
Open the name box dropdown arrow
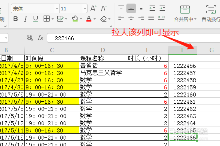point(6,38)
